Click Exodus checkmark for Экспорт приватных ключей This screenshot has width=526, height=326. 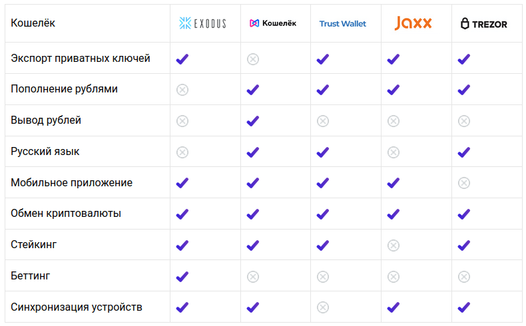(x=182, y=59)
